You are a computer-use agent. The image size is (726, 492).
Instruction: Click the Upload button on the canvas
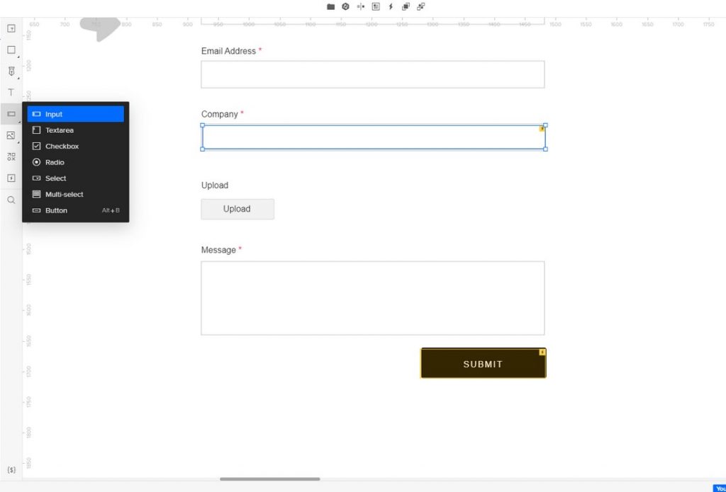pos(238,209)
